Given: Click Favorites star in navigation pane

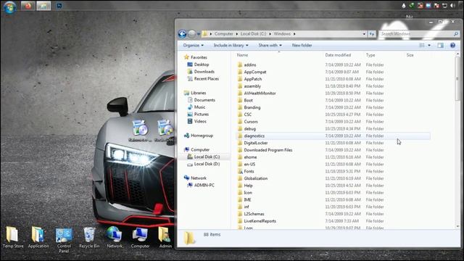Looking at the screenshot, I should [x=186, y=57].
